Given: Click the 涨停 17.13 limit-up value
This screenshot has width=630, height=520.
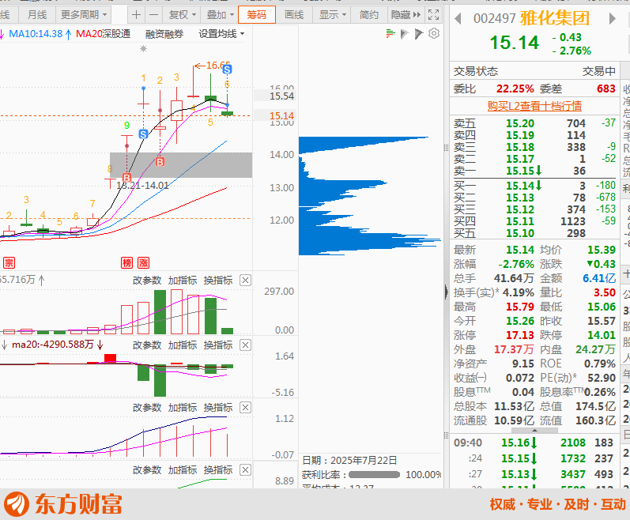Looking at the screenshot, I should (520, 335).
